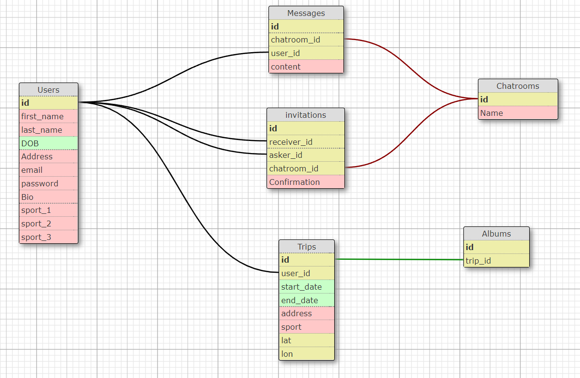This screenshot has height=378, width=580.
Task: Click the Albums table title
Action: click(496, 234)
